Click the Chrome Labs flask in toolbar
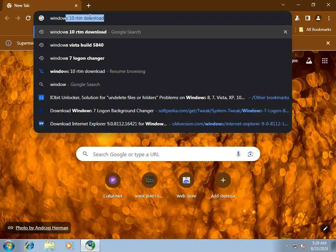The image size is (336, 252). [297, 18]
